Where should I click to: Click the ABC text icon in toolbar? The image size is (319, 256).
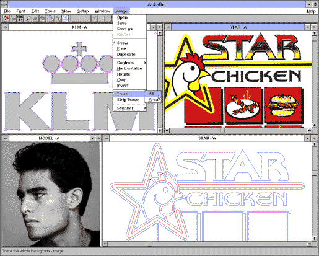tap(20, 19)
